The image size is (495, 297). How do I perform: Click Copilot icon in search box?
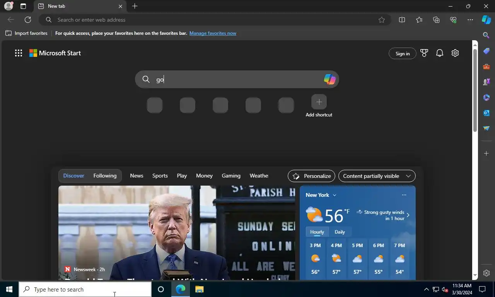point(329,79)
